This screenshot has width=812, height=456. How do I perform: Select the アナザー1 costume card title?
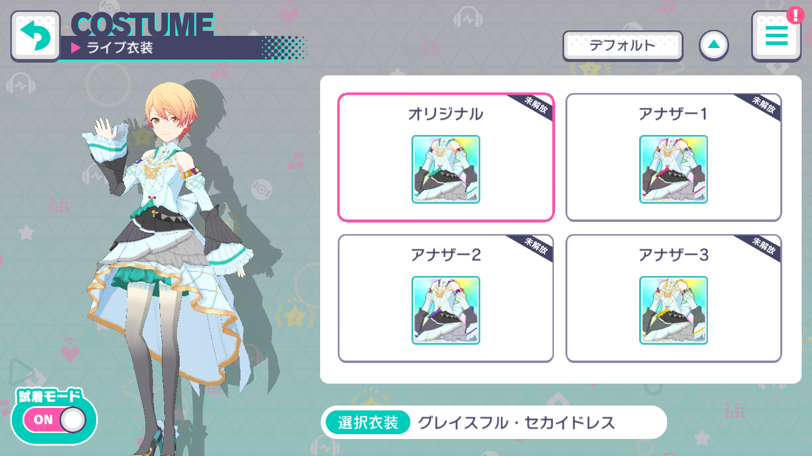[x=673, y=114]
